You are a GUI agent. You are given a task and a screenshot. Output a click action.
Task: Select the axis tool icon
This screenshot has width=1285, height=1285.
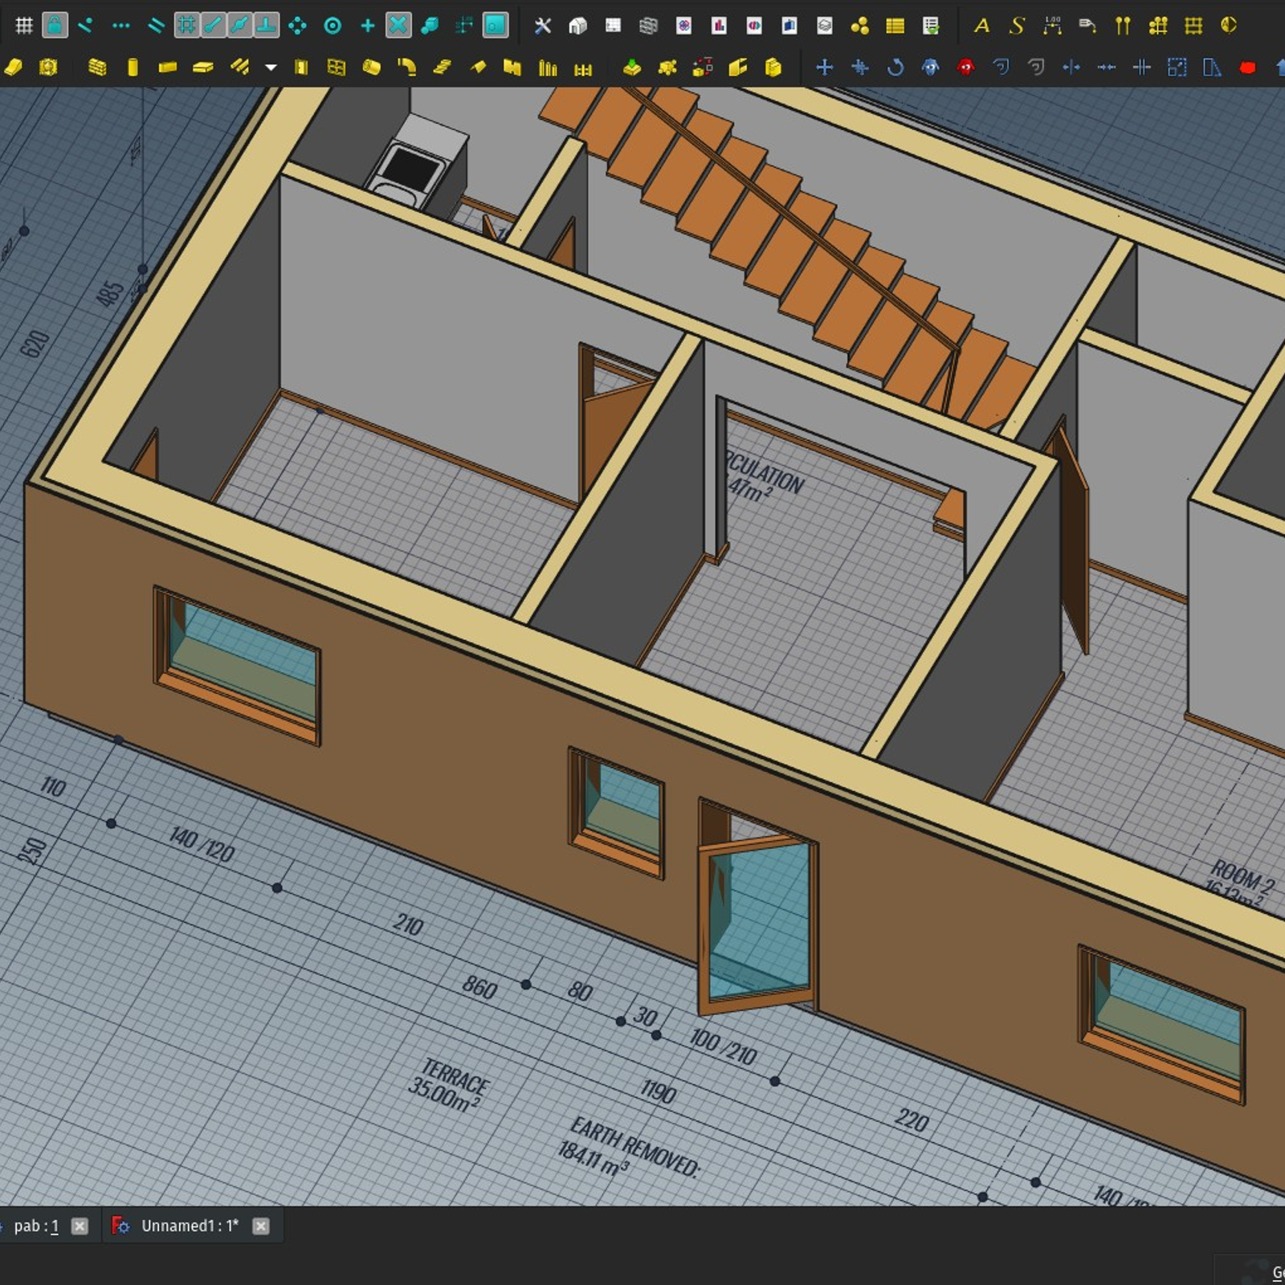(1123, 26)
